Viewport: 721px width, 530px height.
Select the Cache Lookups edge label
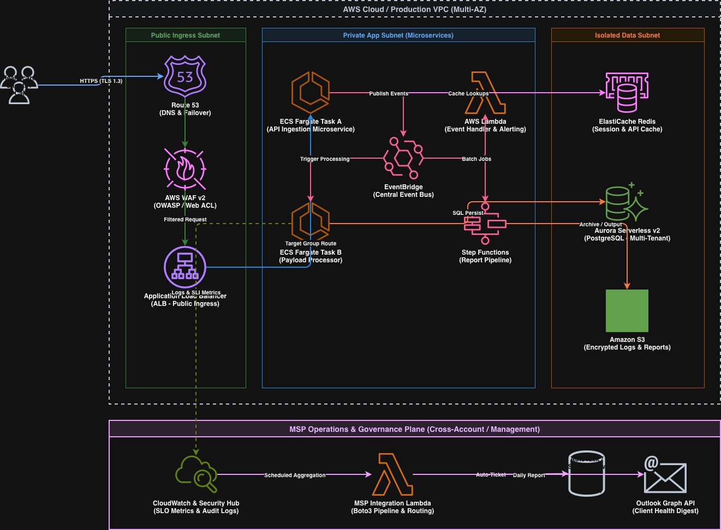[468, 93]
